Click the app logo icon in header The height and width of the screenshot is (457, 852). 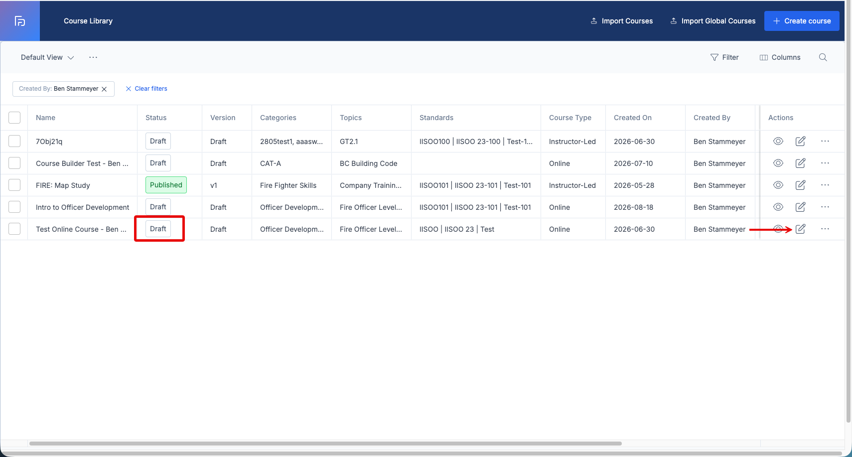20,21
